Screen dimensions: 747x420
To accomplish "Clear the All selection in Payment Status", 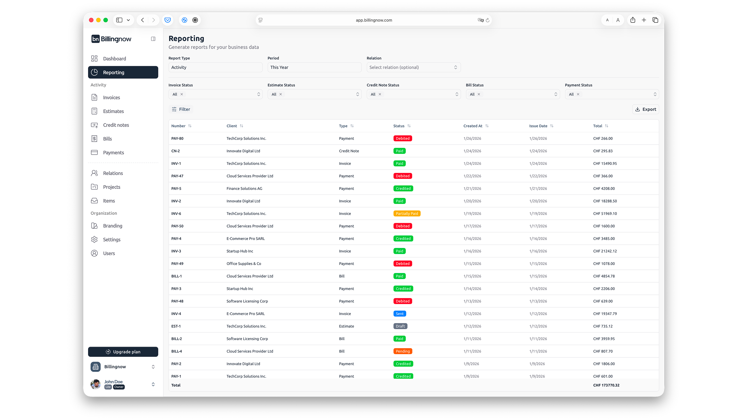I will pos(577,94).
